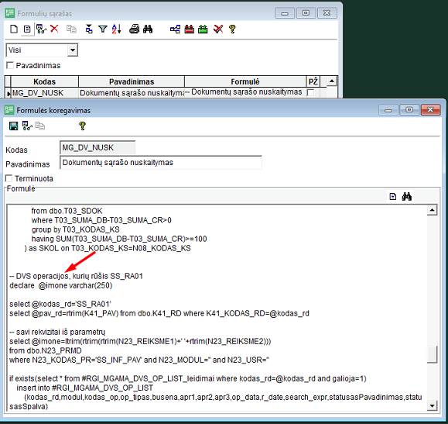Click the A-Z sort icon
The height and width of the screenshot is (424, 448).
tap(116, 29)
